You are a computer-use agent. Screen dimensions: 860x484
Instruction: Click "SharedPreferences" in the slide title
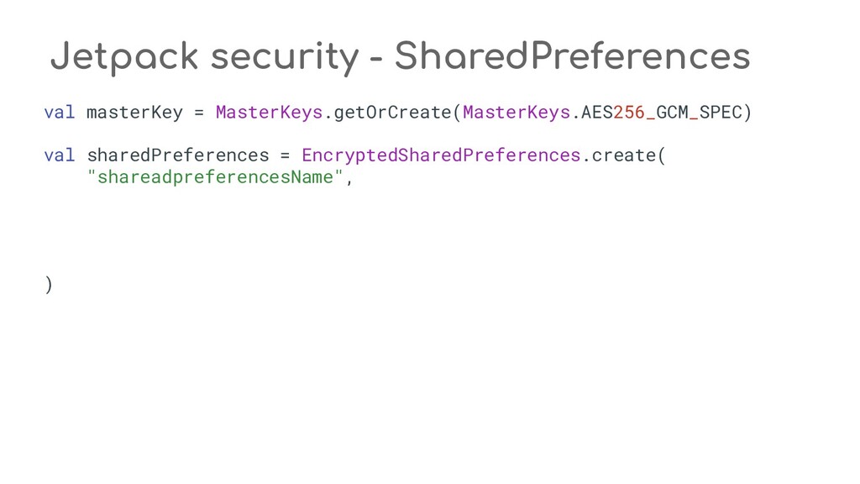(571, 57)
